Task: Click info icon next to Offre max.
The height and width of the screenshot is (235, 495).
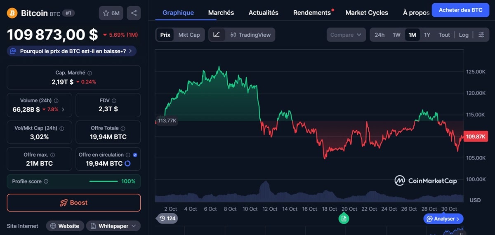Action: click(52, 155)
